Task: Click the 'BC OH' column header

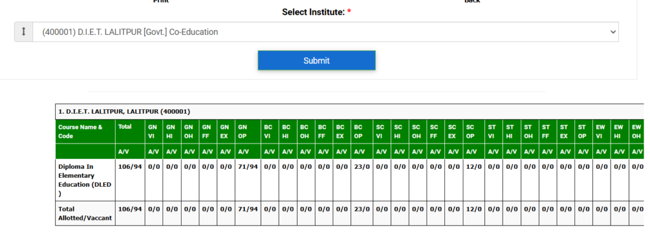Action: (x=306, y=131)
